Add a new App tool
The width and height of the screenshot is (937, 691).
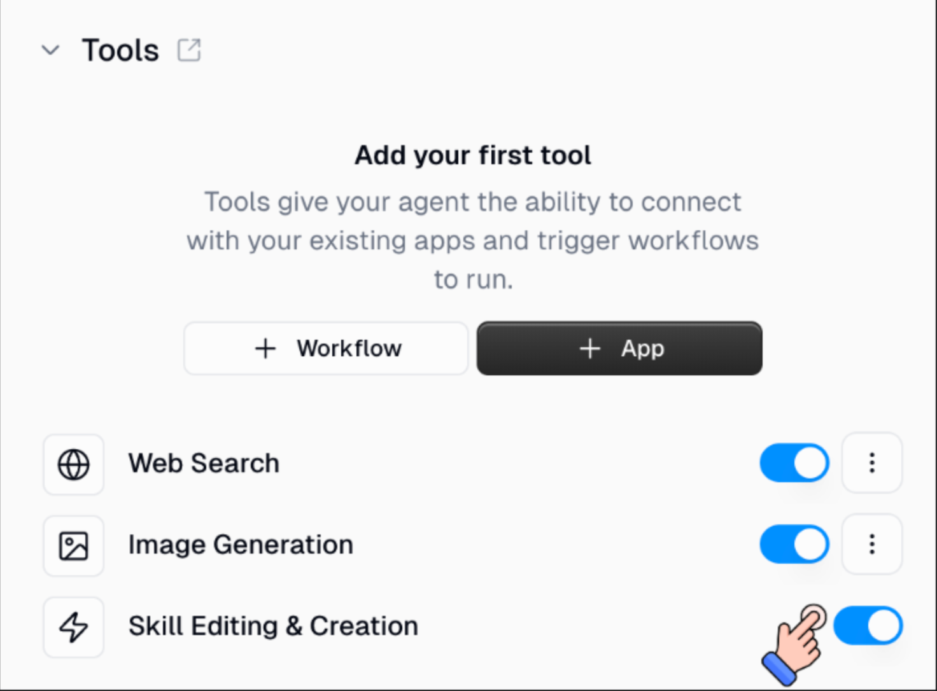tap(619, 348)
